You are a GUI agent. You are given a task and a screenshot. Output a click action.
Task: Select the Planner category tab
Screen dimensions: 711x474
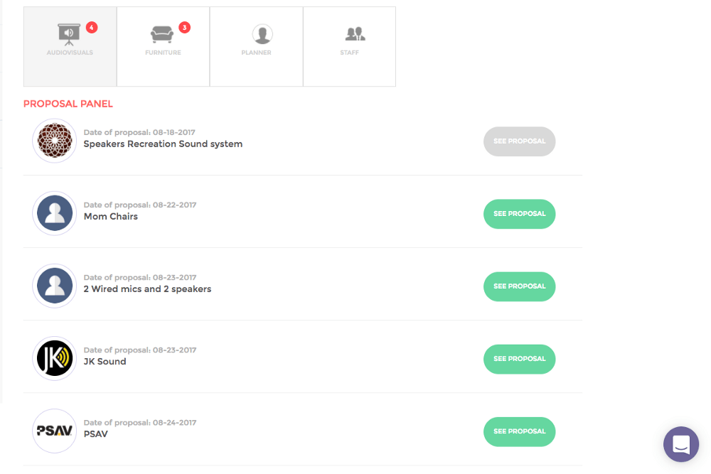click(256, 47)
